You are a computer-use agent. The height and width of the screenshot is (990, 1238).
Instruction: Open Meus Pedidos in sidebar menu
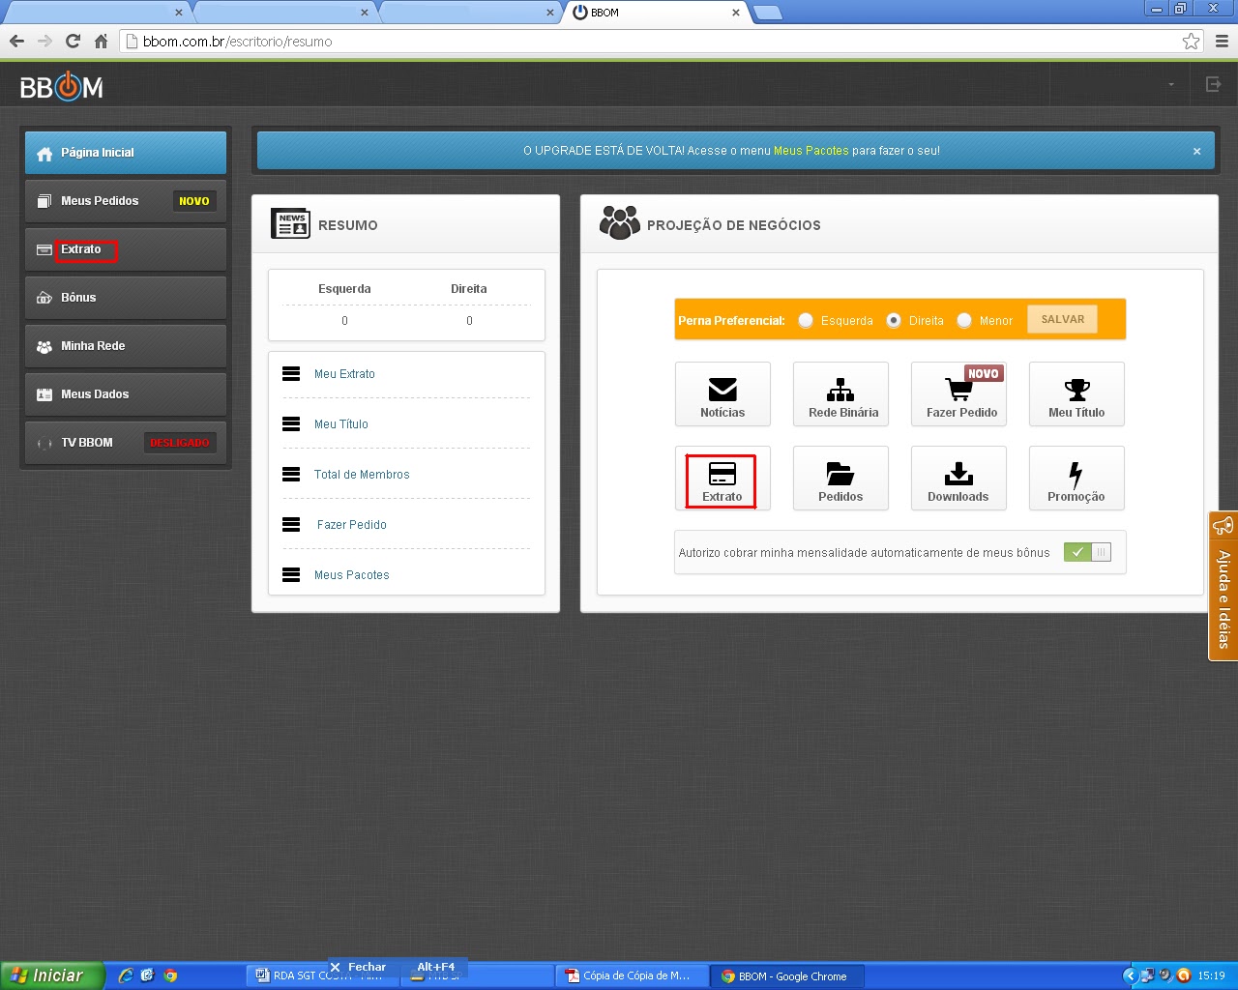point(126,201)
